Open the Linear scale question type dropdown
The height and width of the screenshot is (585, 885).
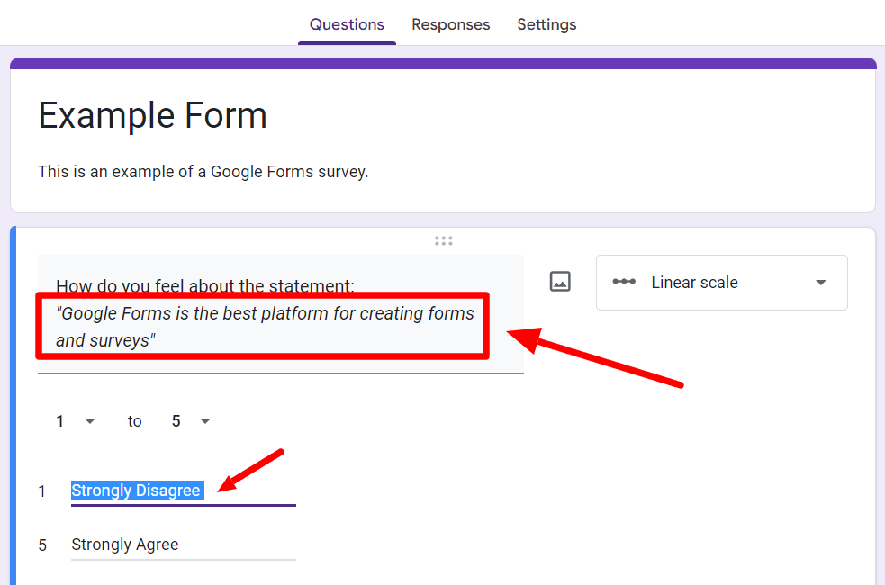[x=721, y=282]
